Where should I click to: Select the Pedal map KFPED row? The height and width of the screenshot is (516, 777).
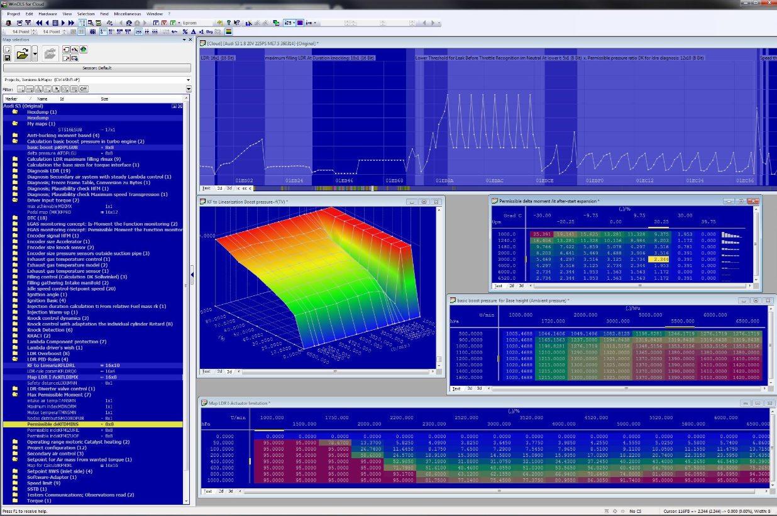pyautogui.click(x=93, y=212)
